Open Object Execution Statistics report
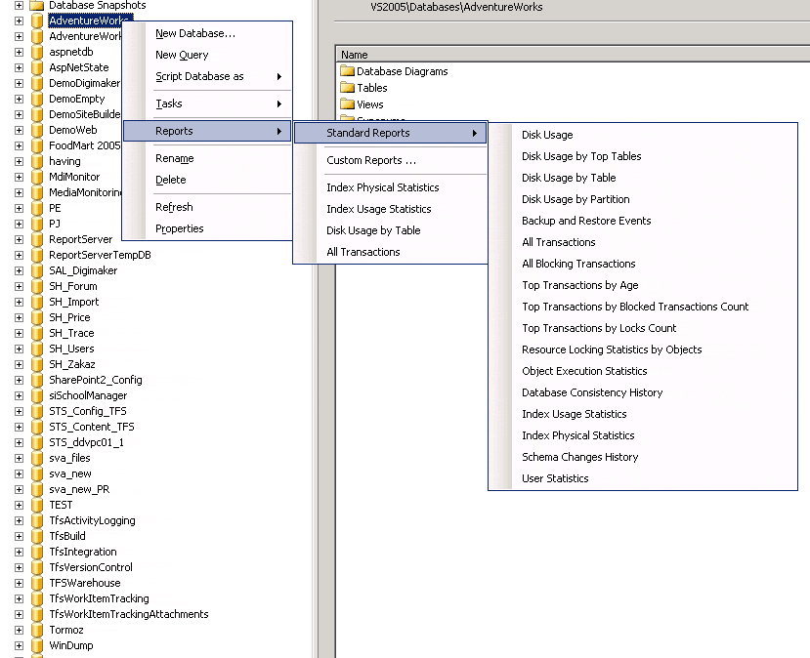The height and width of the screenshot is (658, 810). tap(643, 371)
